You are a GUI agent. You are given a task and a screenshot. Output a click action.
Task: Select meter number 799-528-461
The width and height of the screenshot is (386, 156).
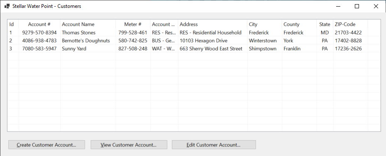point(133,32)
